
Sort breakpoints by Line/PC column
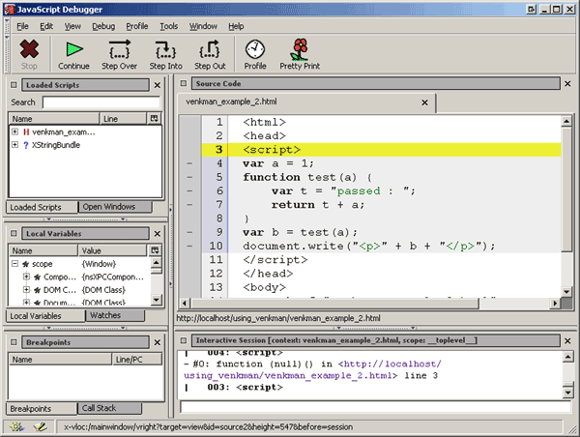pos(137,360)
